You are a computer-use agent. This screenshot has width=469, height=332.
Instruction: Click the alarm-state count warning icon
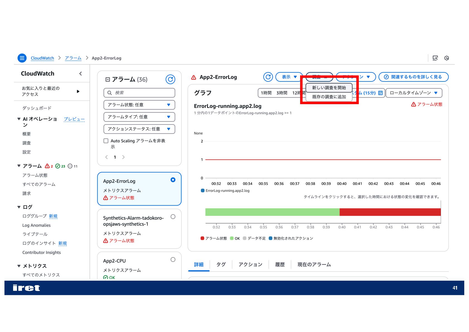pyautogui.click(x=47, y=166)
